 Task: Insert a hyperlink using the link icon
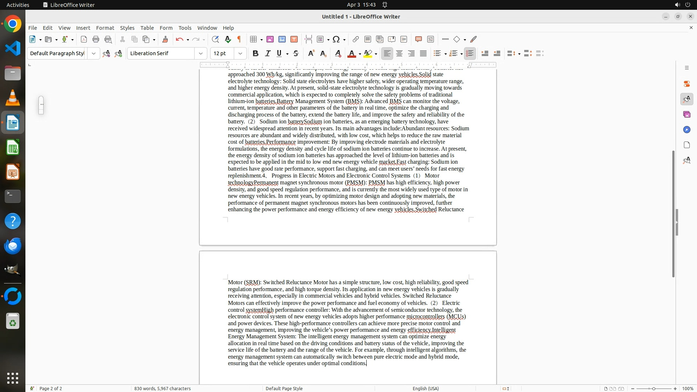pos(356,39)
